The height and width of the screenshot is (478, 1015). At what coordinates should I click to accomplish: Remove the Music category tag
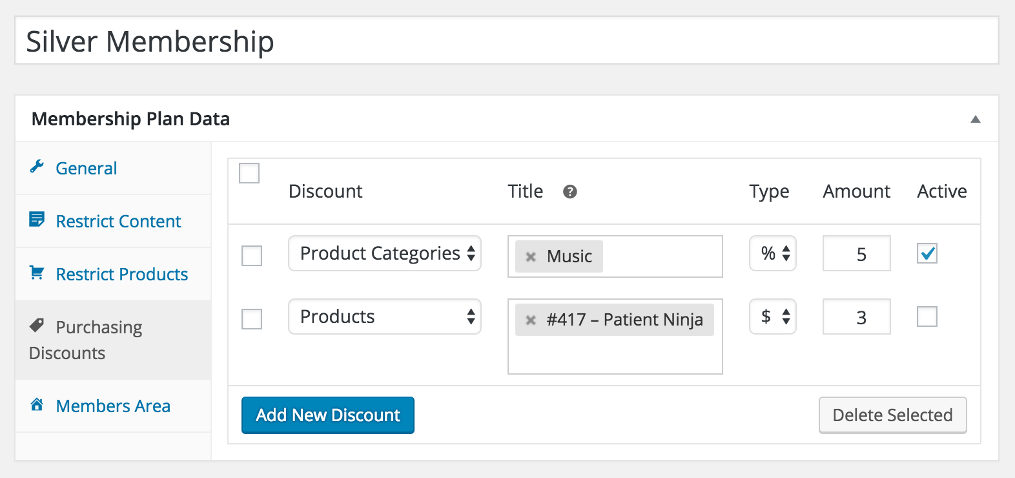[x=531, y=256]
